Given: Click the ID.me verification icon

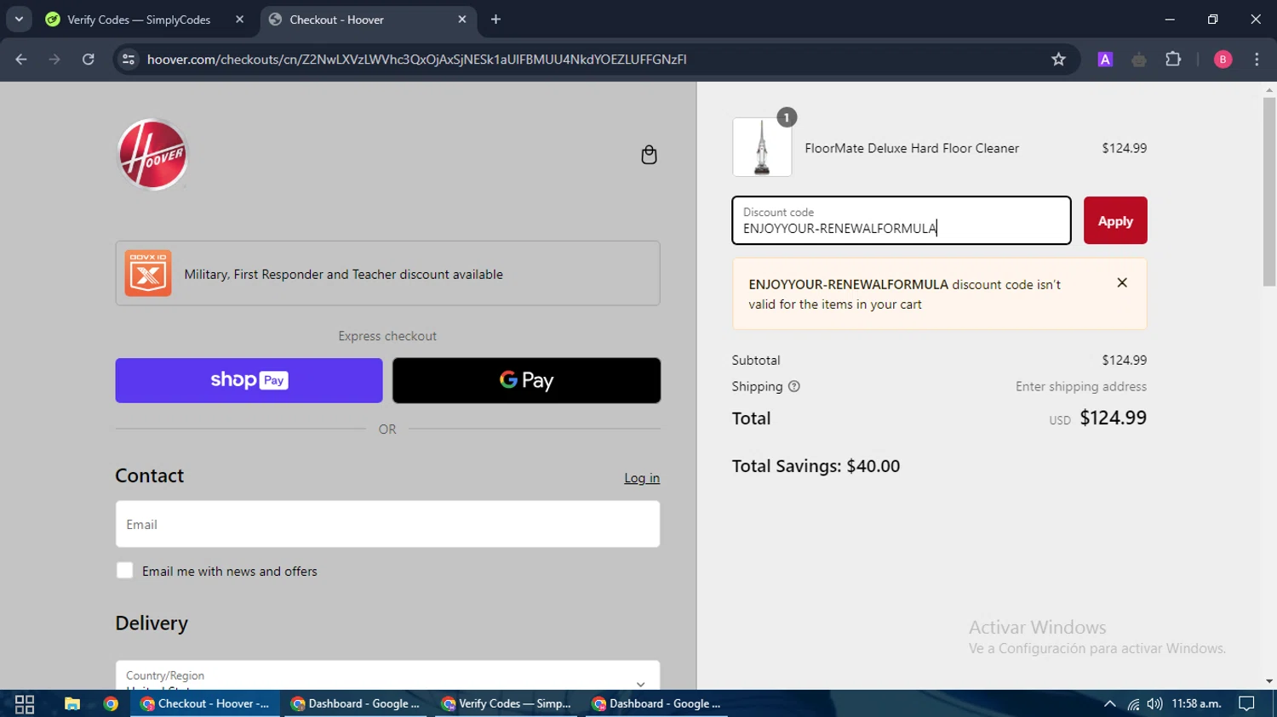Looking at the screenshot, I should (148, 273).
